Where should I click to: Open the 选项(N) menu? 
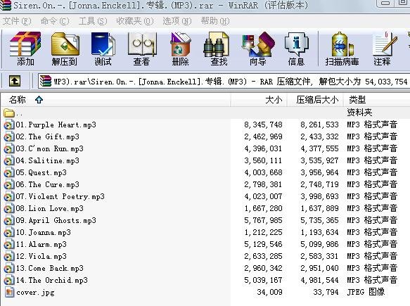177,21
